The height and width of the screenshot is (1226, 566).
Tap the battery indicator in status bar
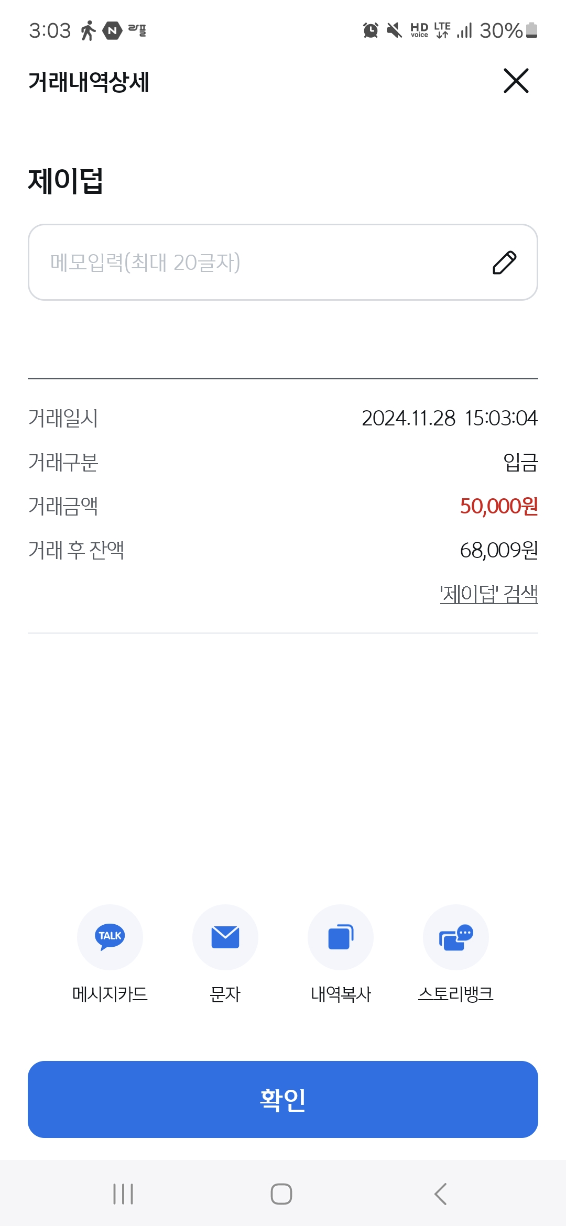tap(531, 30)
